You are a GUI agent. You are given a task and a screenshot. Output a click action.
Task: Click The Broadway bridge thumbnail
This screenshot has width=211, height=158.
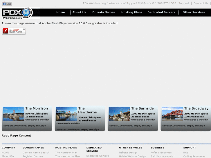pyautogui.click(x=172, y=114)
